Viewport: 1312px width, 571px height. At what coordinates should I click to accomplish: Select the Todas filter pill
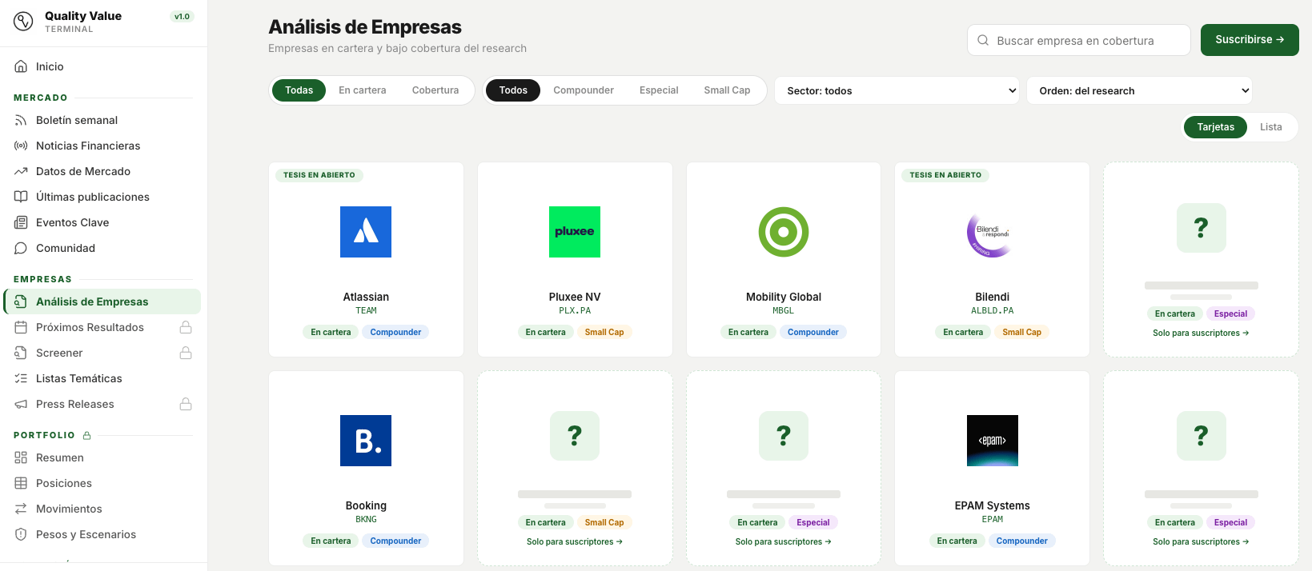pyautogui.click(x=299, y=90)
